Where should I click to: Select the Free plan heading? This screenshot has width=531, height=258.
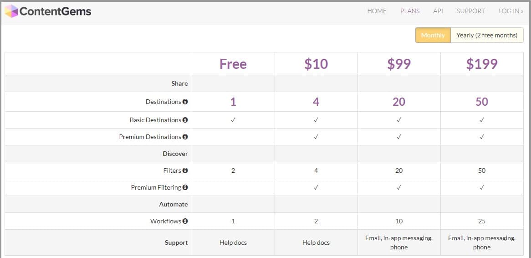(233, 64)
